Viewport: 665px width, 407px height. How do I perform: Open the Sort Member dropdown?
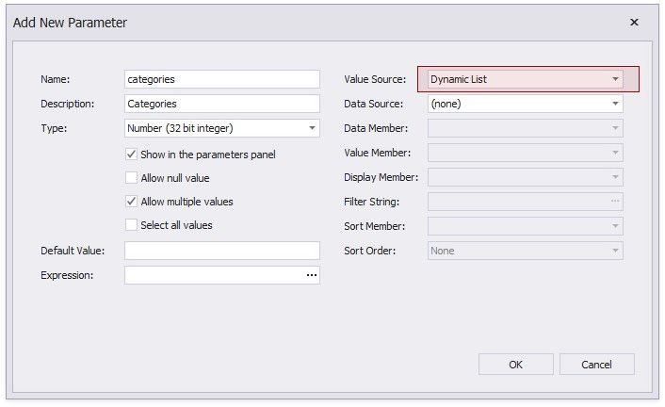click(x=615, y=226)
